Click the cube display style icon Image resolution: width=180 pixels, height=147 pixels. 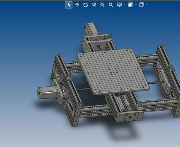142,5
